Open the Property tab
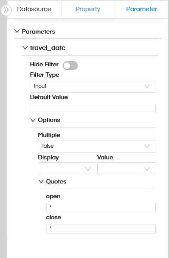 (88, 9)
